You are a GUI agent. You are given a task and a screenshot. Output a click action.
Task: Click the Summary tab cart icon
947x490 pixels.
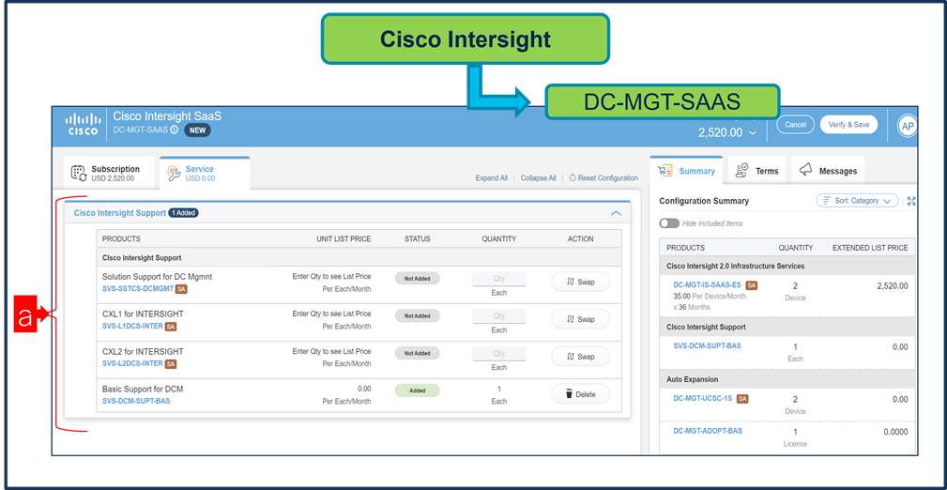click(x=664, y=171)
